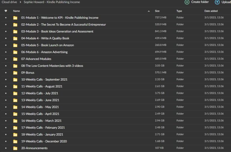
Task: Toggle favorite dot for 01-Module 1 row
Action: coord(6,18)
